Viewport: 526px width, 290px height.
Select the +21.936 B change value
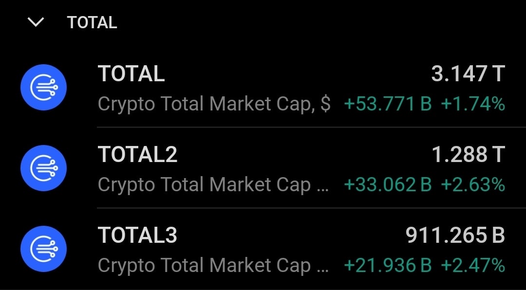[x=388, y=266]
